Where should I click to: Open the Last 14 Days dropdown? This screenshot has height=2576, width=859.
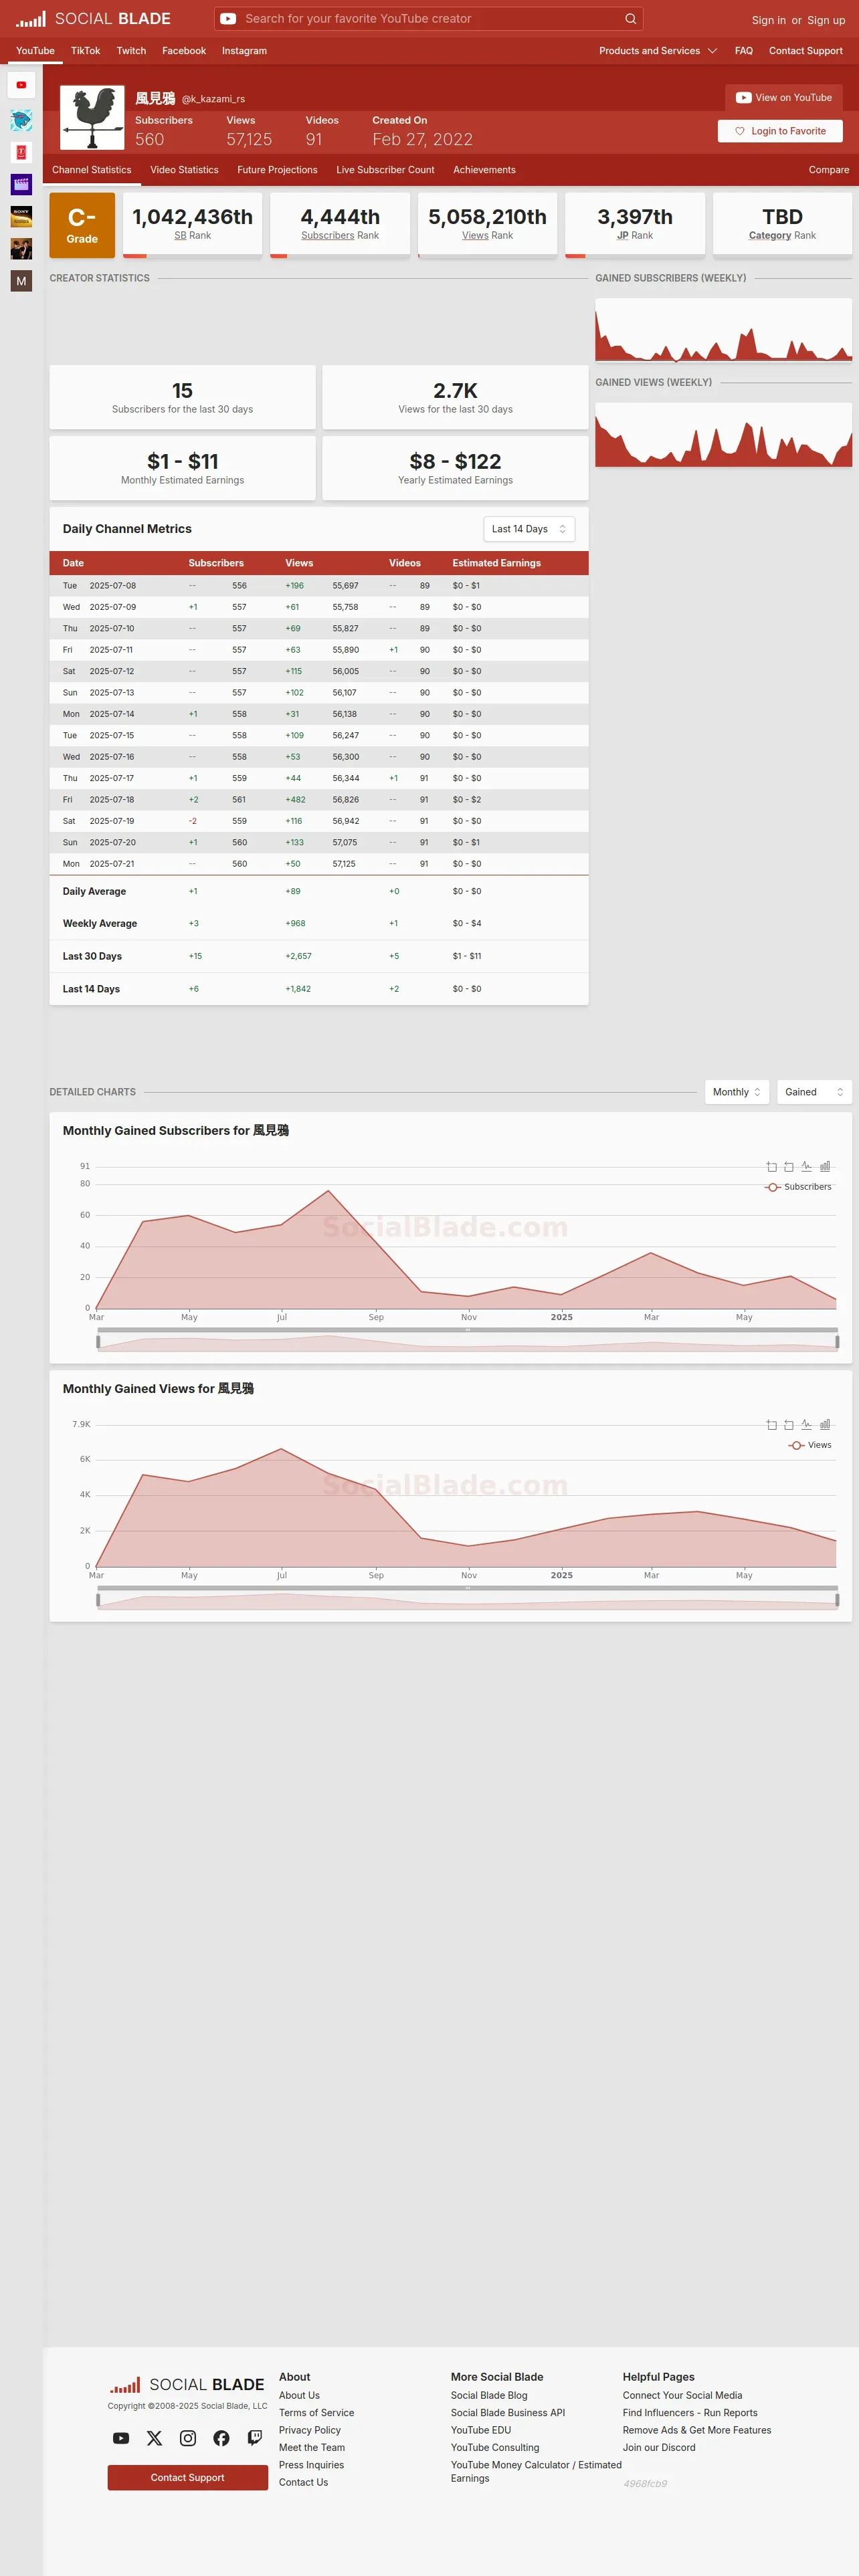pyautogui.click(x=529, y=529)
